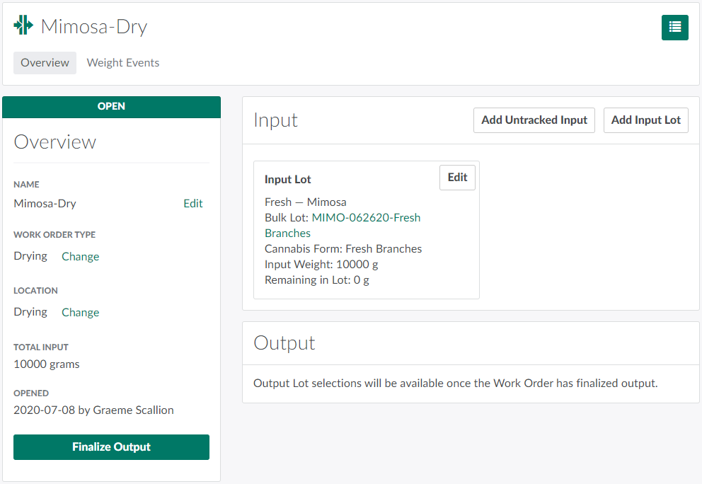Change the Location from Drying
Screen dimensions: 702x484
[x=80, y=312]
